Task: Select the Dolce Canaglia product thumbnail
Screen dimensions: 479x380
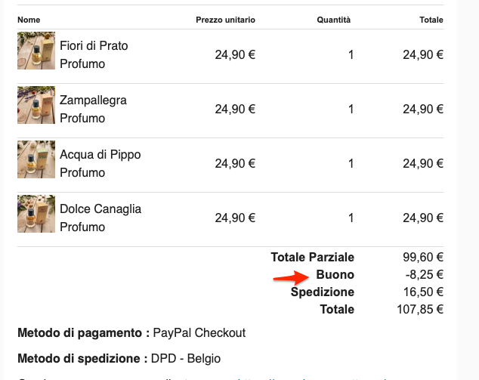Action: (x=36, y=214)
